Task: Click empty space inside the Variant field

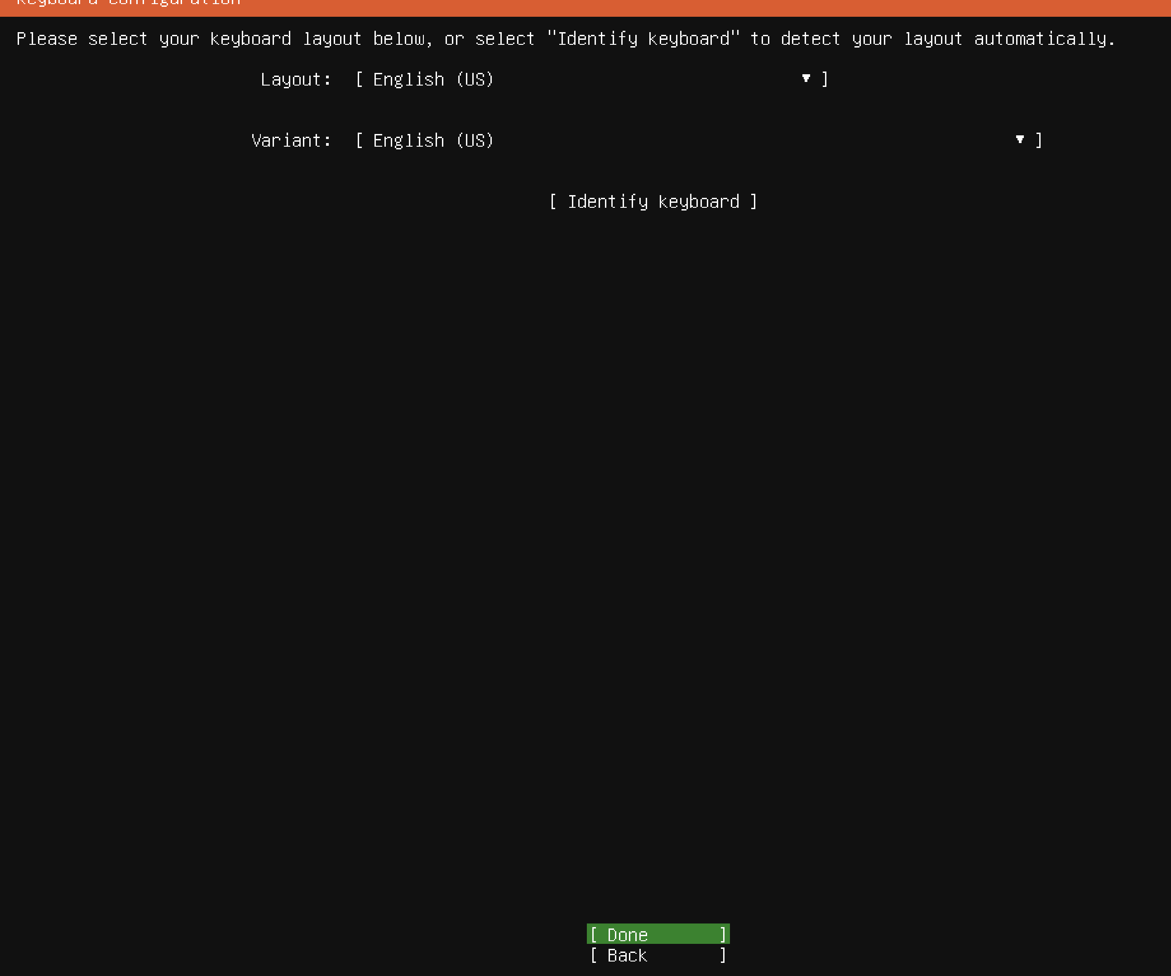Action: (x=753, y=140)
